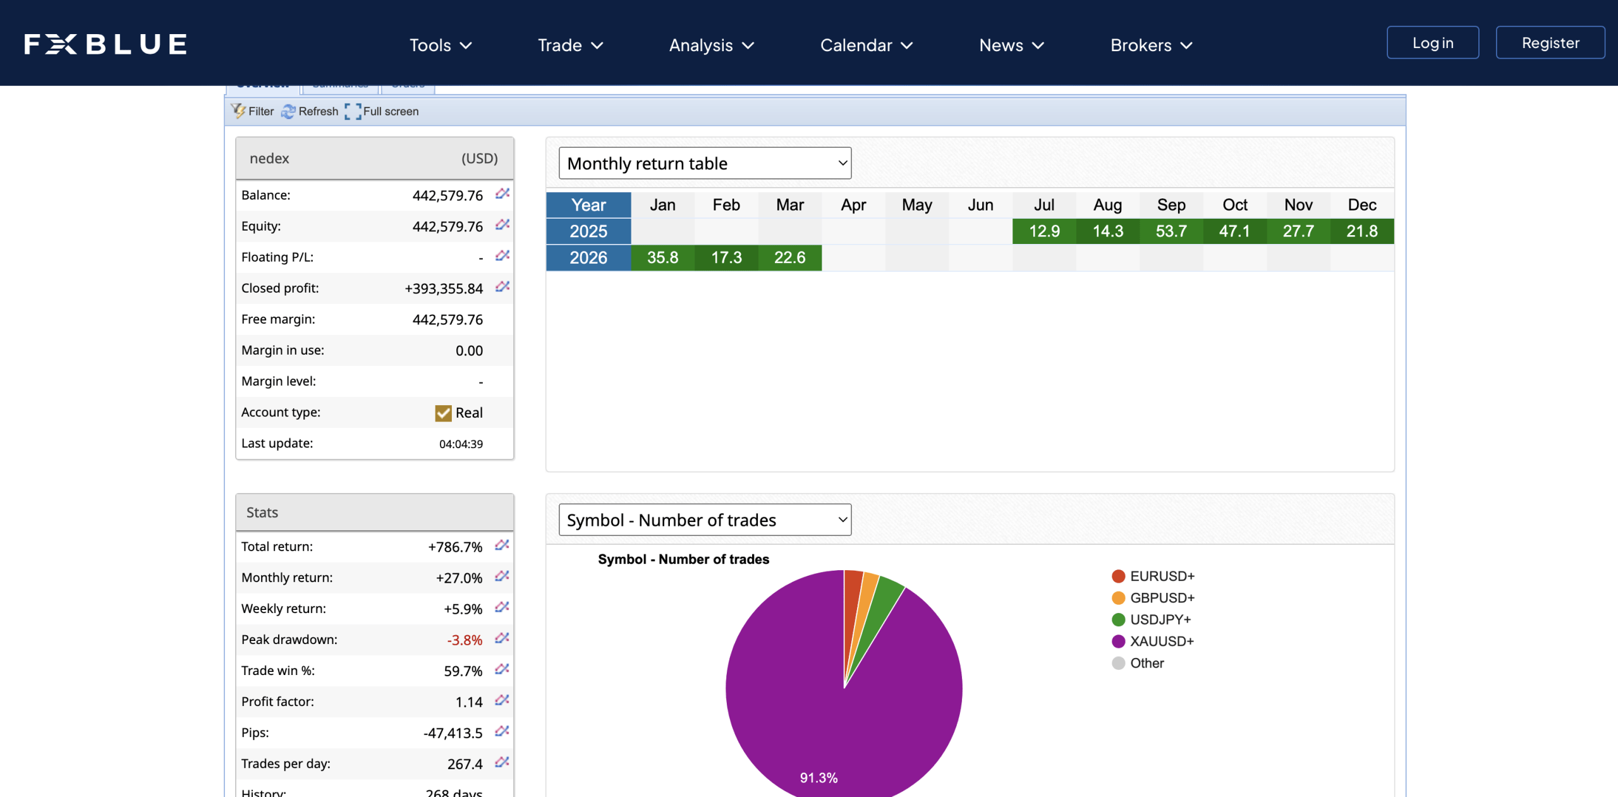Click chart icon next to Total return
This screenshot has width=1618, height=797.
(x=502, y=545)
